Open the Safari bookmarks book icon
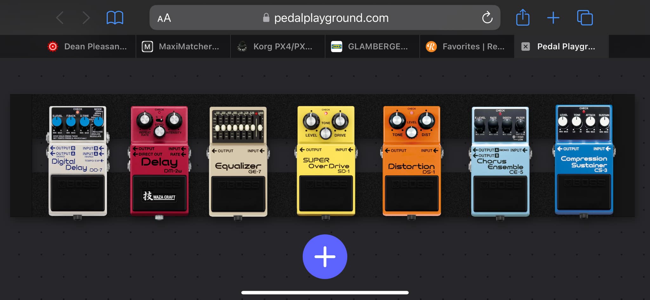This screenshot has height=300, width=650. 115,18
